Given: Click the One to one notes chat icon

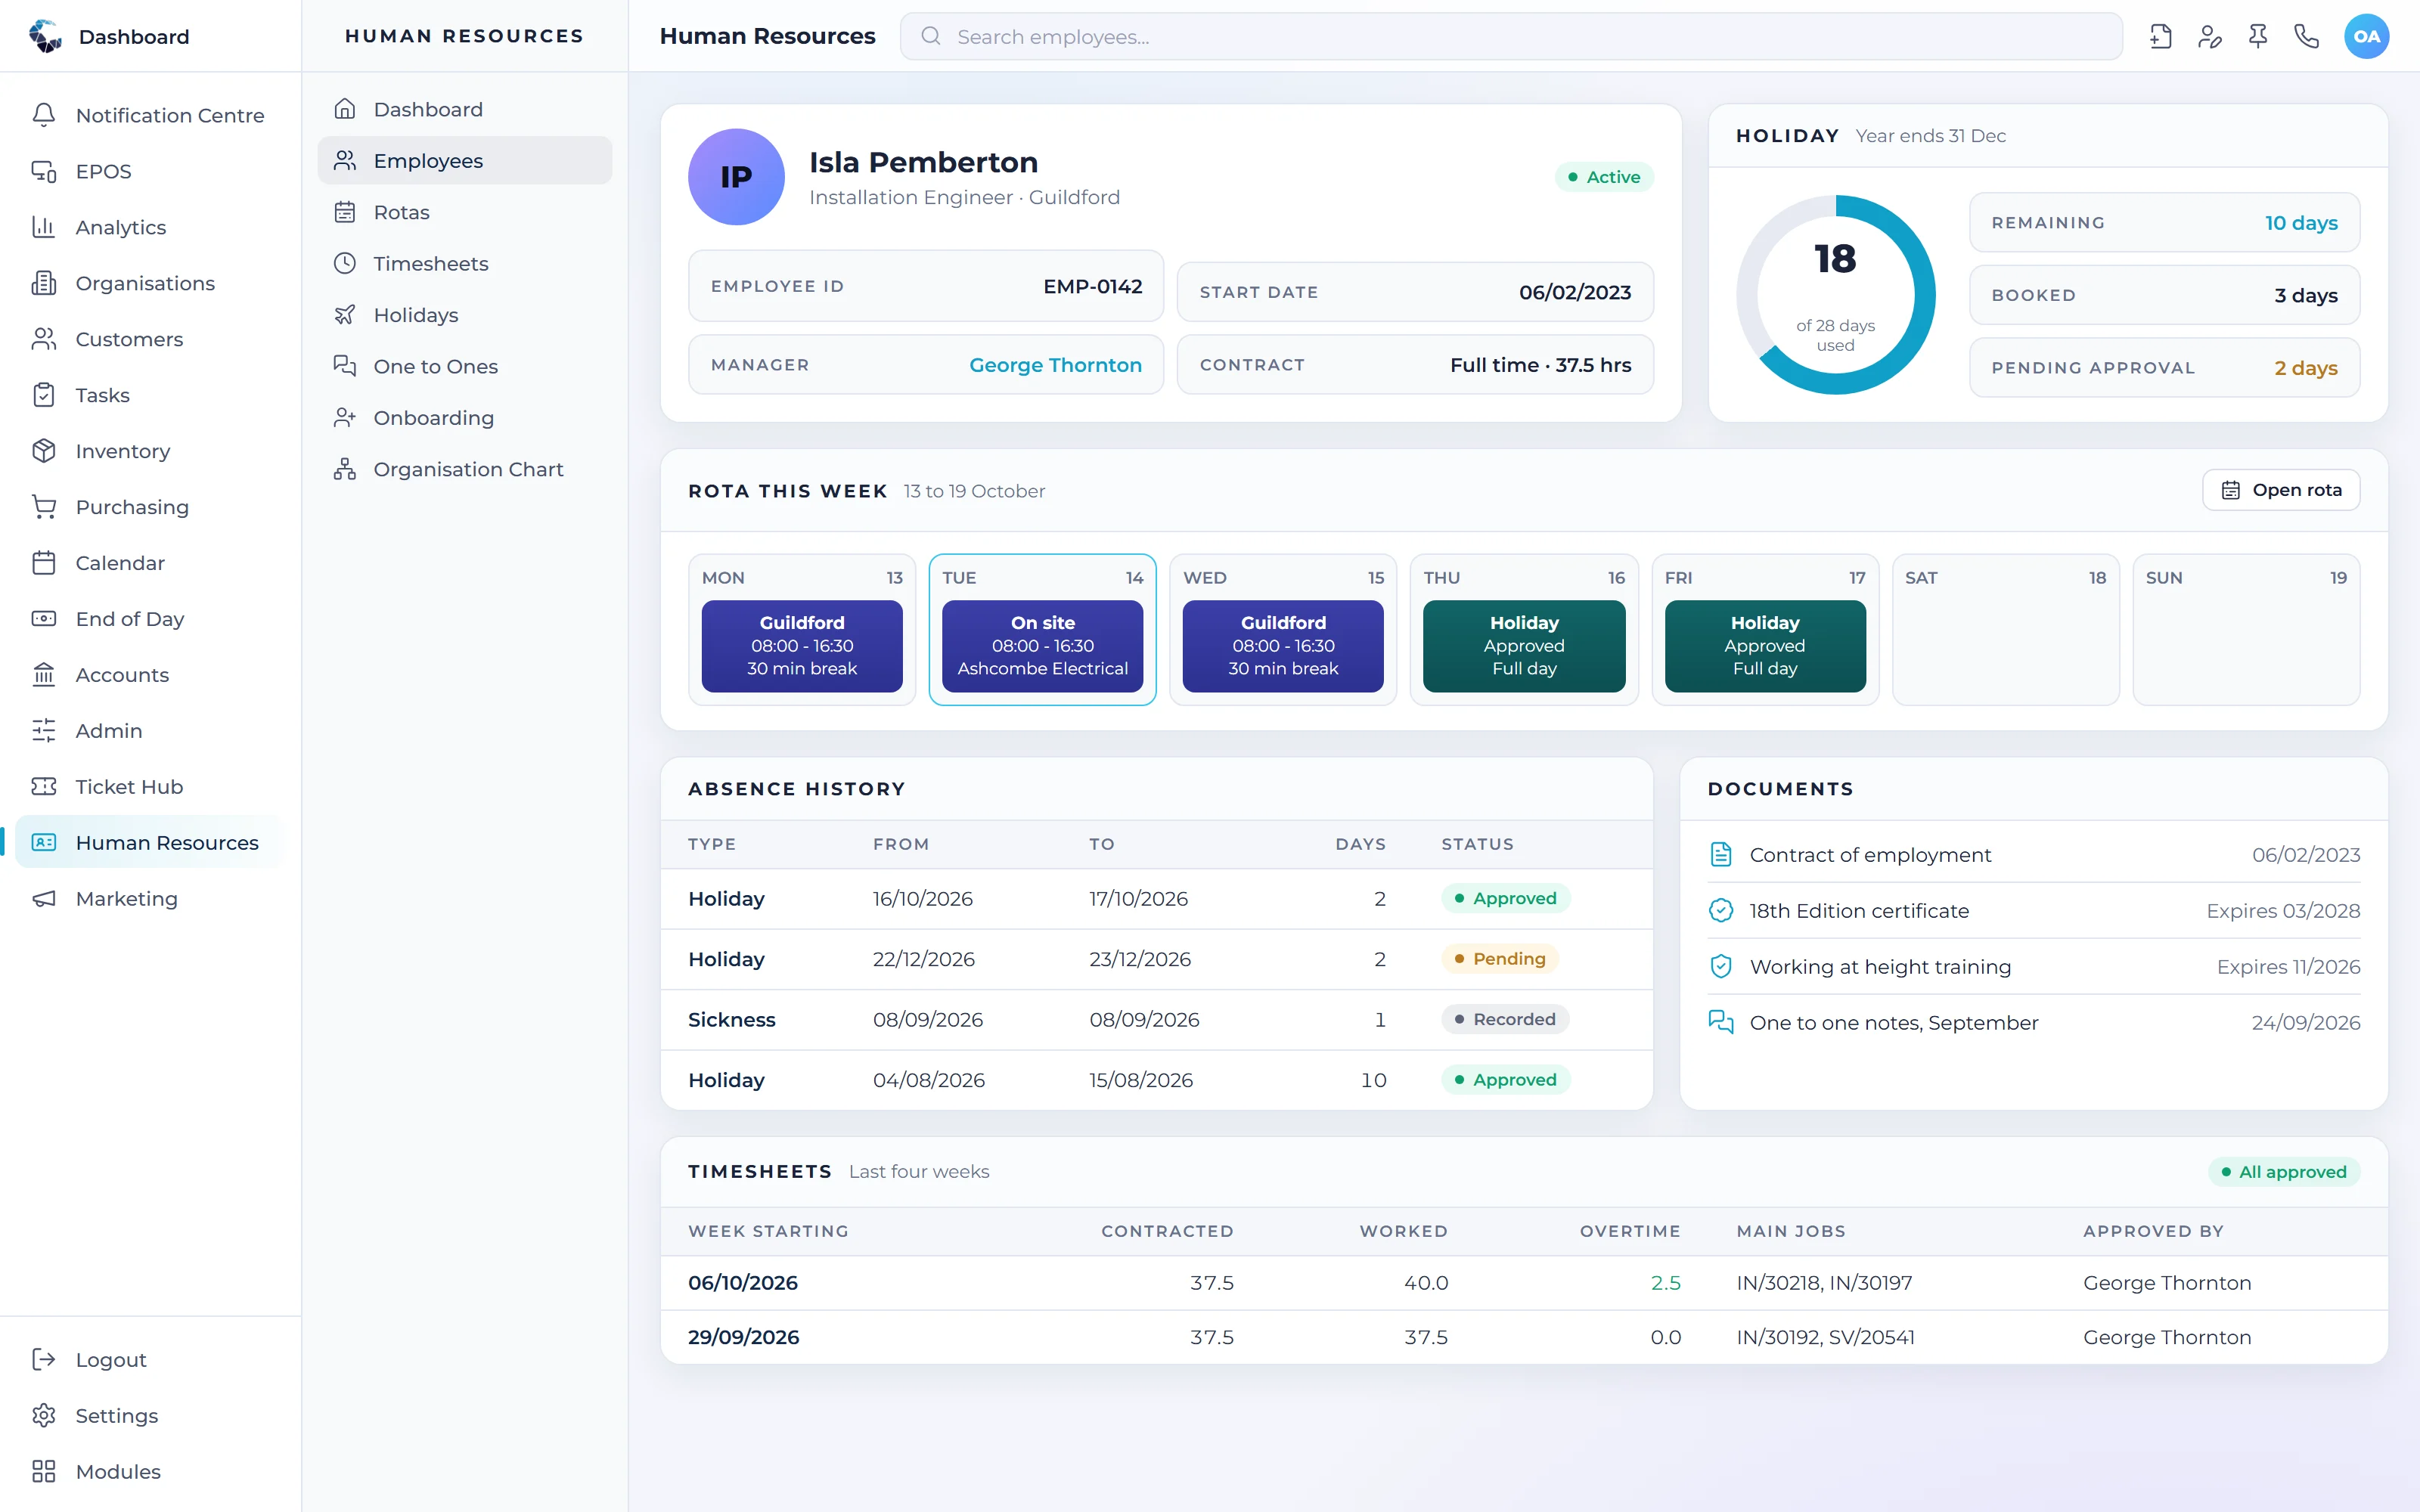Looking at the screenshot, I should click(1721, 1023).
